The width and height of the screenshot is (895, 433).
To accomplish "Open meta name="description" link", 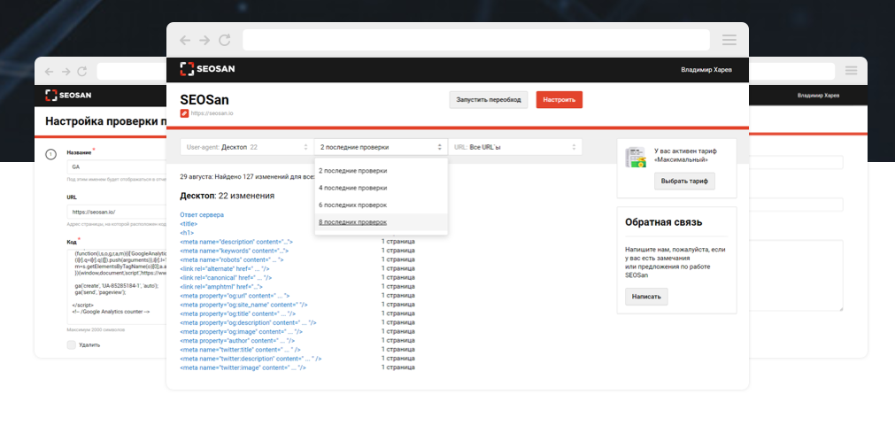I will (236, 242).
